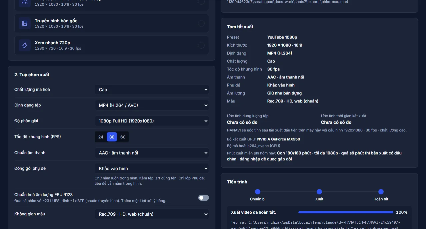Click the film icon beside Truyền hình bản gốc

tap(25, 23)
